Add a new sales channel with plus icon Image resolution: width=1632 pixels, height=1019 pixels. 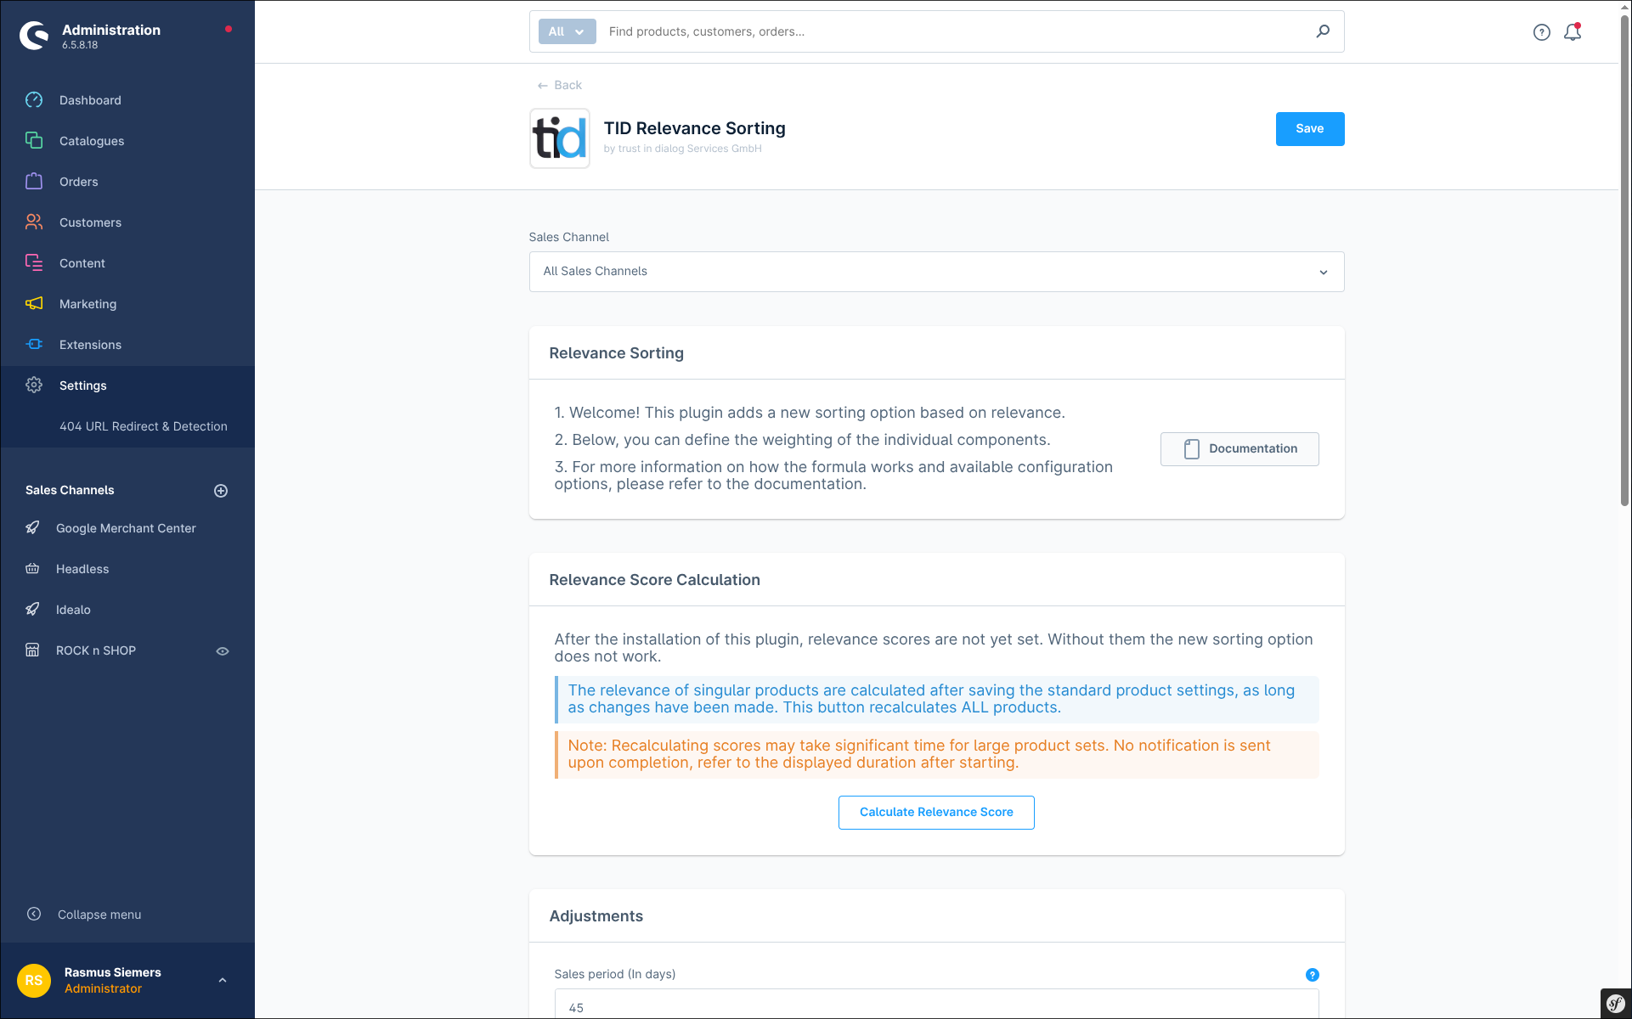(221, 491)
